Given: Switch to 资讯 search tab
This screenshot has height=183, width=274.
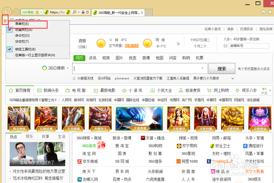Looking at the screenshot, I should 92,58.
